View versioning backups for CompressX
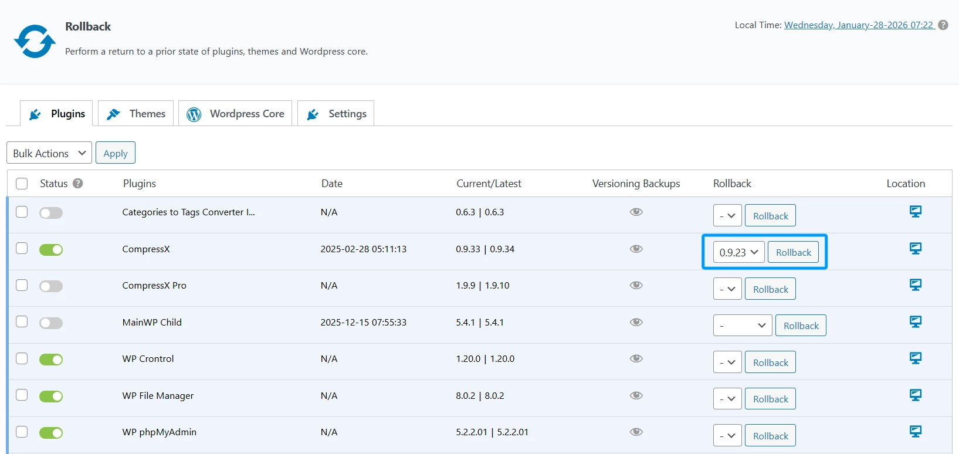Viewport: 959px width, 454px height. click(x=636, y=249)
